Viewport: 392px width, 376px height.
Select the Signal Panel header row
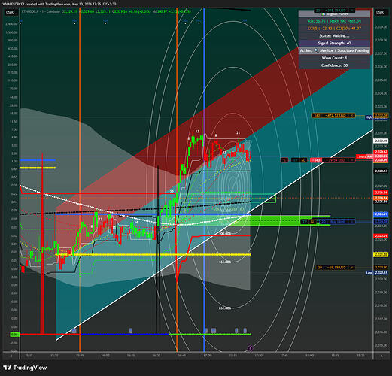tap(334, 14)
